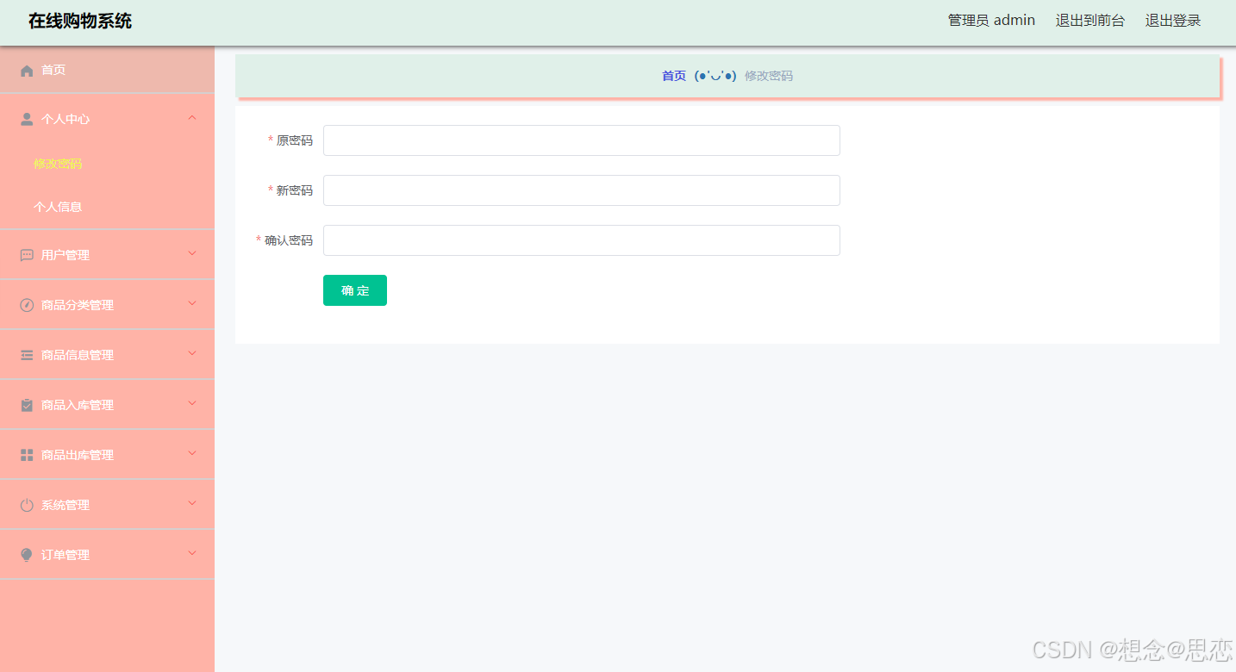The height and width of the screenshot is (672, 1236).
Task: Click the 确定 submit button
Action: [355, 290]
